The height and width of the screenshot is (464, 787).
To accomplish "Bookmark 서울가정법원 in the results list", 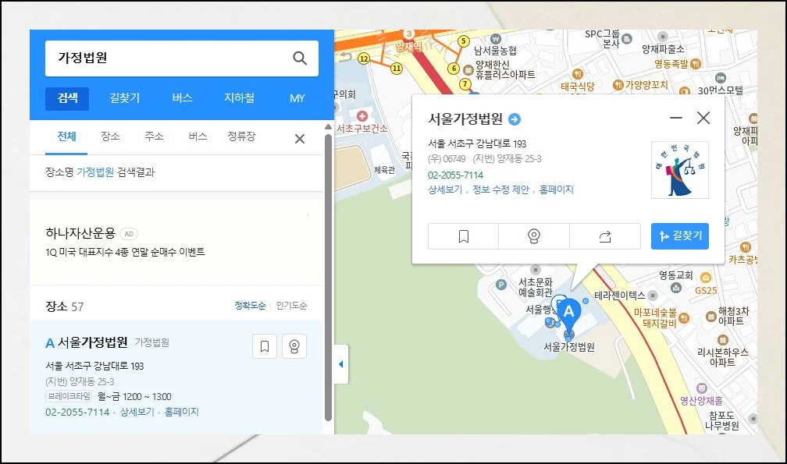I will (x=265, y=347).
